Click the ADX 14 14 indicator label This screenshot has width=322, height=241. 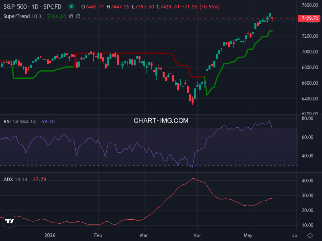pyautogui.click(x=15, y=179)
